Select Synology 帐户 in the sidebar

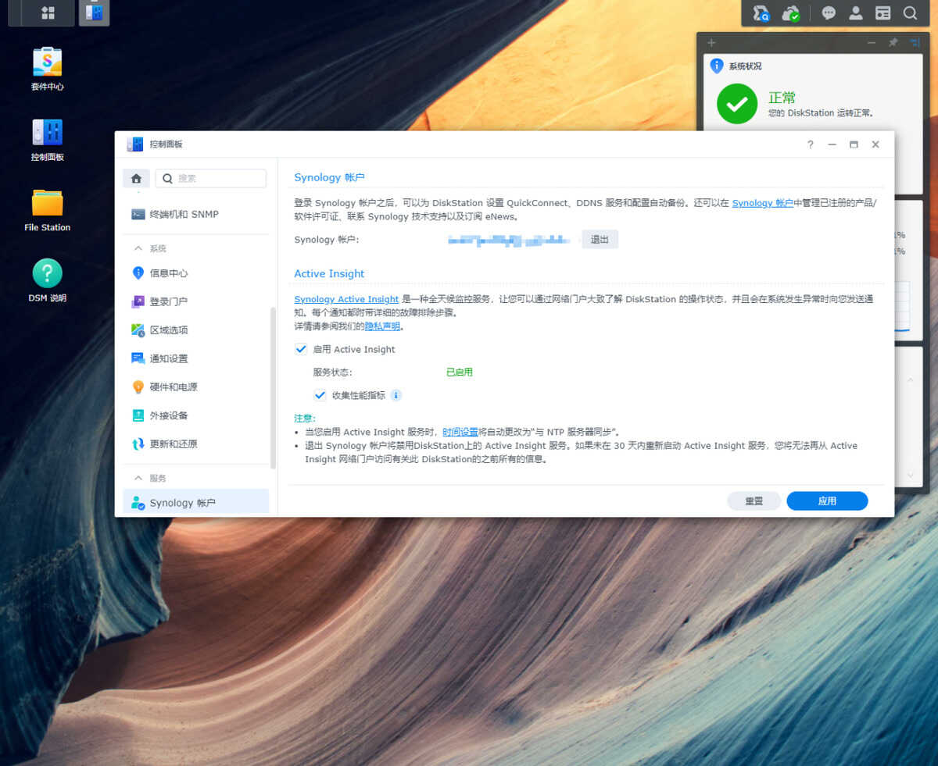pyautogui.click(x=196, y=502)
